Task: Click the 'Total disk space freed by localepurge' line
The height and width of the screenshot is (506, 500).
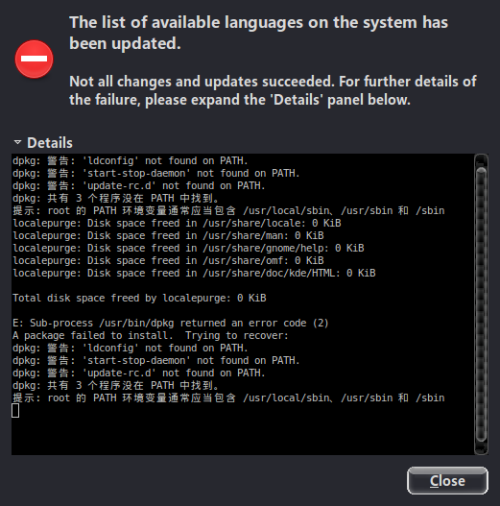Action: (139, 298)
